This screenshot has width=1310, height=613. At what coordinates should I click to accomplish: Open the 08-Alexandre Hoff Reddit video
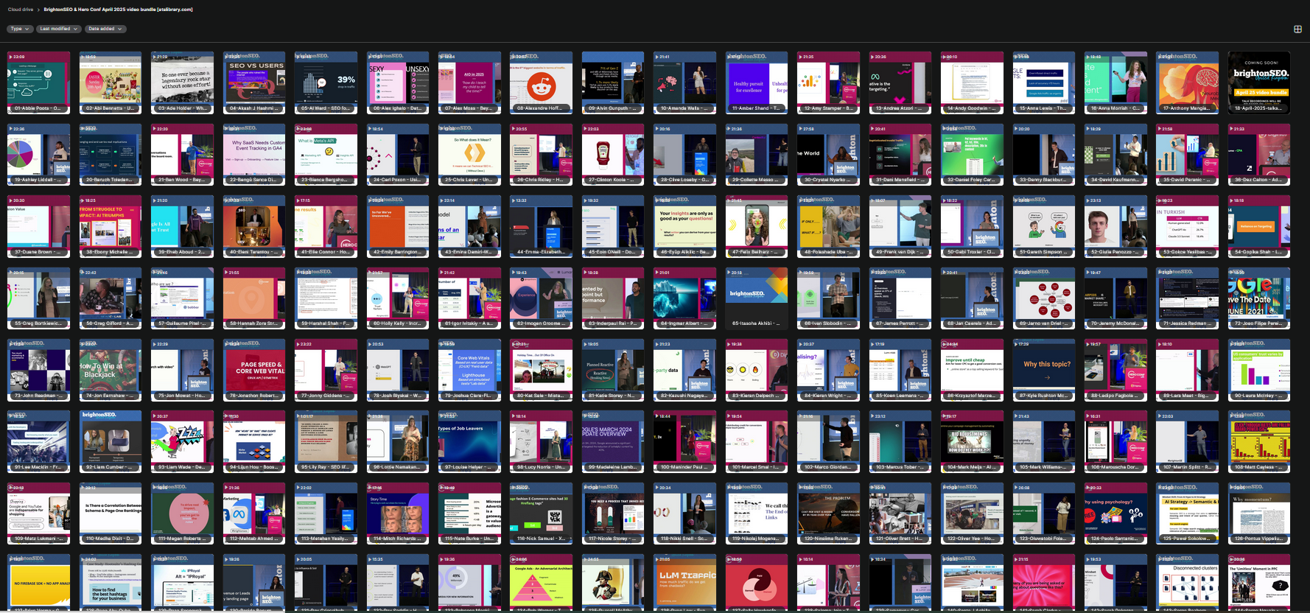coord(541,82)
